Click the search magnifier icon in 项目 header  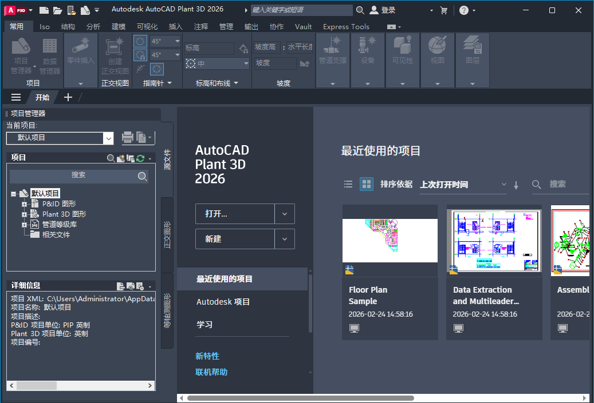tap(111, 158)
